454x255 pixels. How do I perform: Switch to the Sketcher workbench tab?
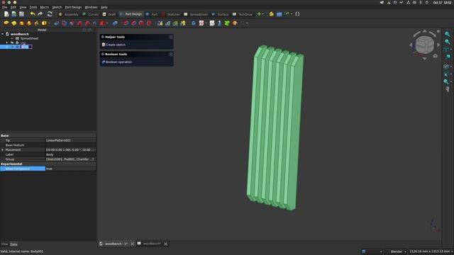(171, 14)
